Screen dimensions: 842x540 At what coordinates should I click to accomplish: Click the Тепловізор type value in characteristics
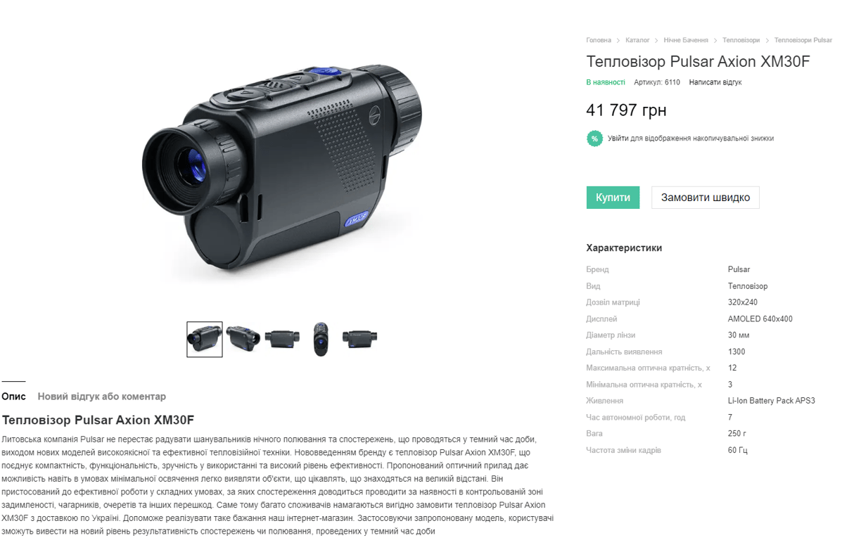pyautogui.click(x=748, y=286)
